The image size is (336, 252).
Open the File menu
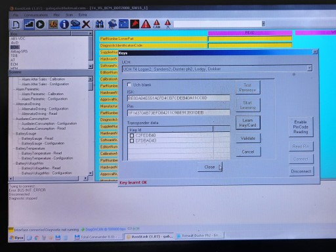point(16,15)
